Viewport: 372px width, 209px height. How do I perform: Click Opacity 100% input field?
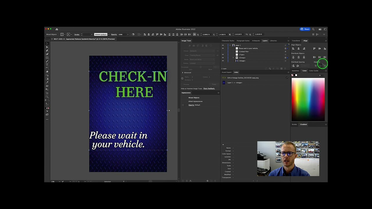point(121,35)
